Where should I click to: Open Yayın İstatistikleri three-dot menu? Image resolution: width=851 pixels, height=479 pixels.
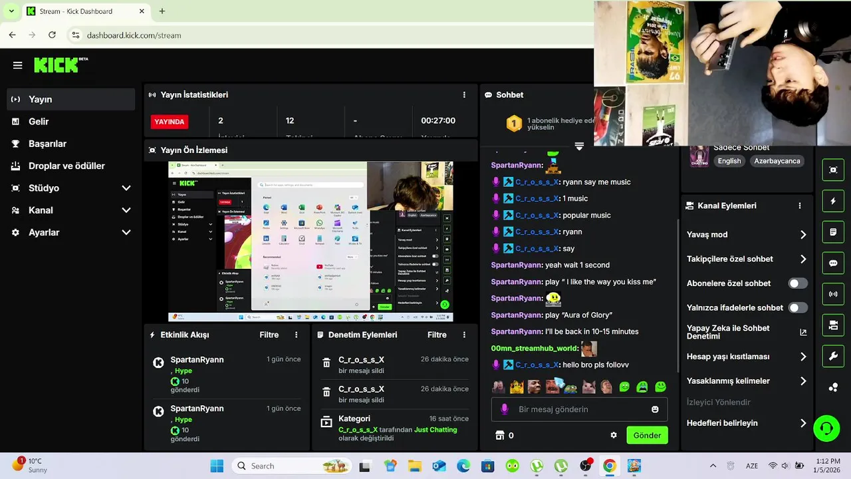tap(464, 95)
